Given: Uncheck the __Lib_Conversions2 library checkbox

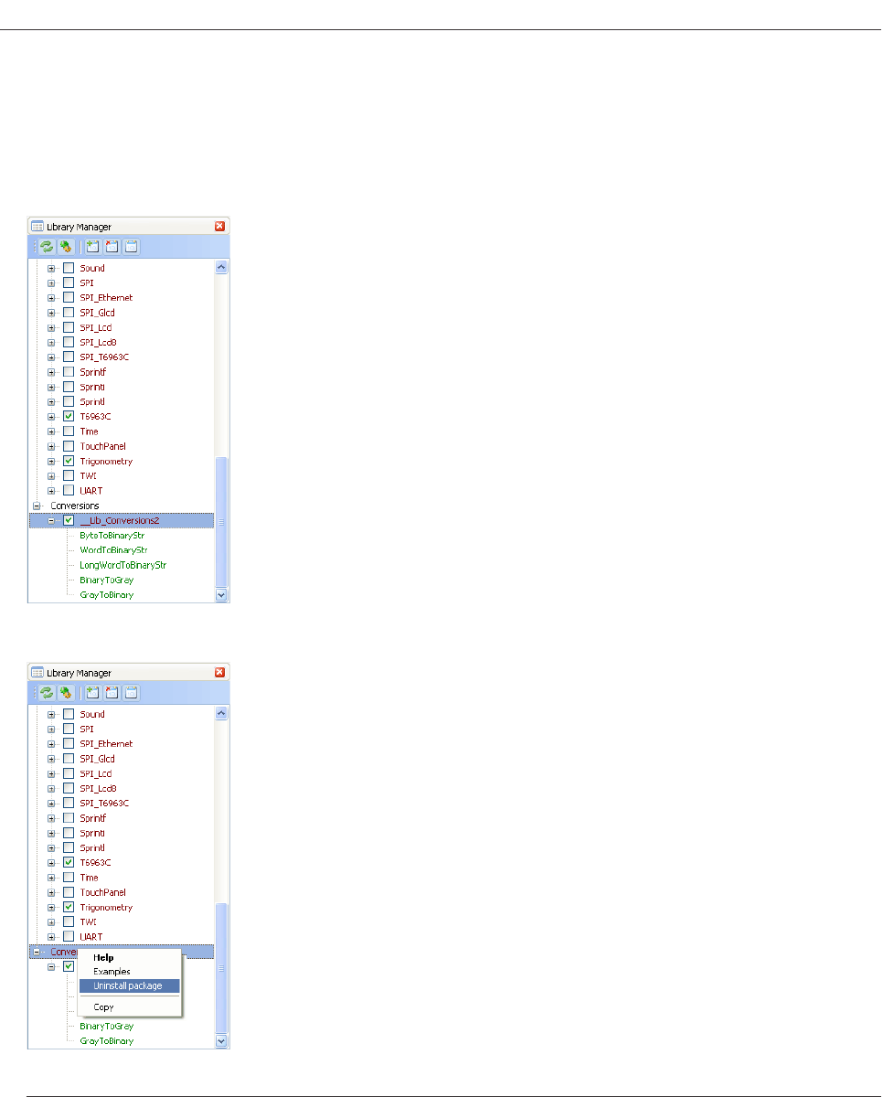Looking at the screenshot, I should tap(69, 520).
